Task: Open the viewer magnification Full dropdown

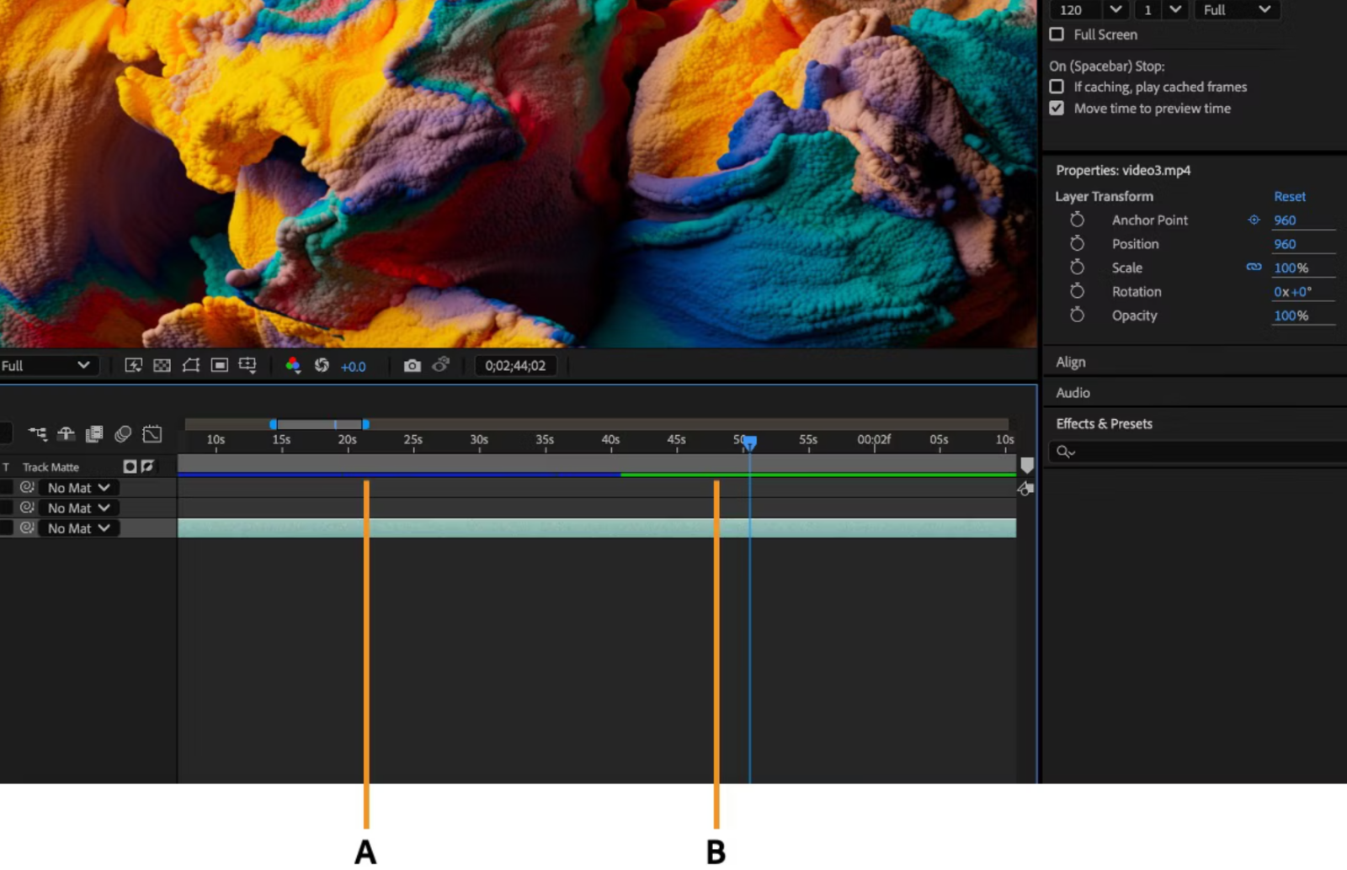Action: 48,365
